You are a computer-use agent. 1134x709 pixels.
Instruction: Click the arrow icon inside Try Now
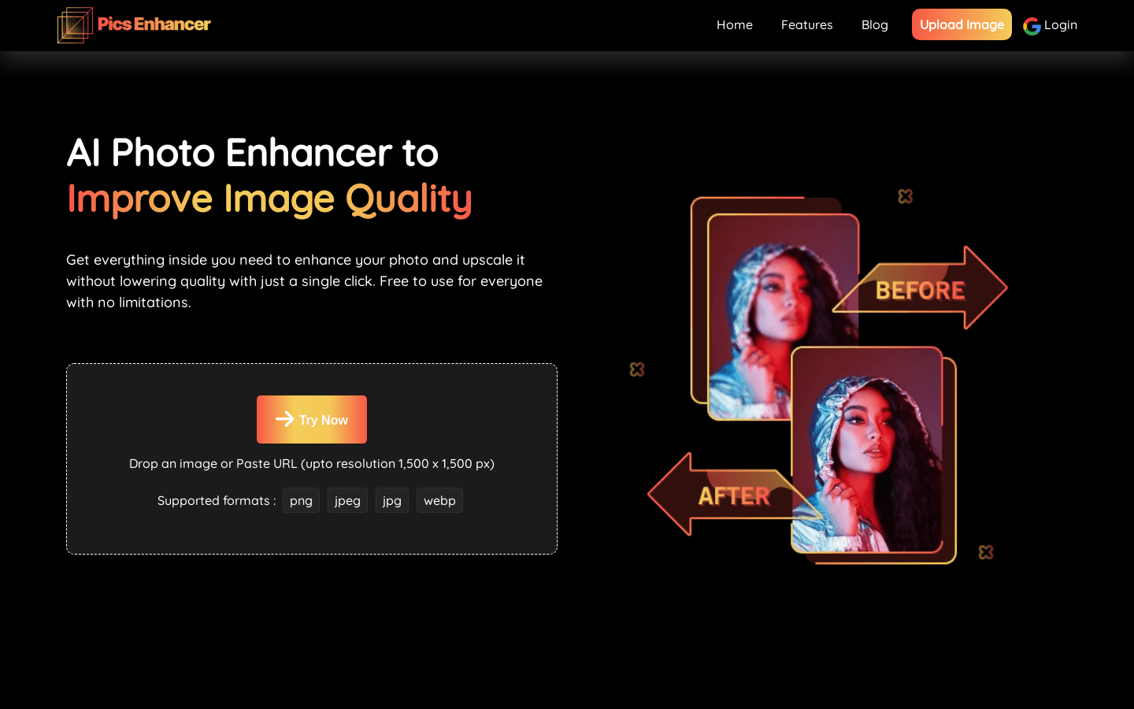[x=284, y=419]
